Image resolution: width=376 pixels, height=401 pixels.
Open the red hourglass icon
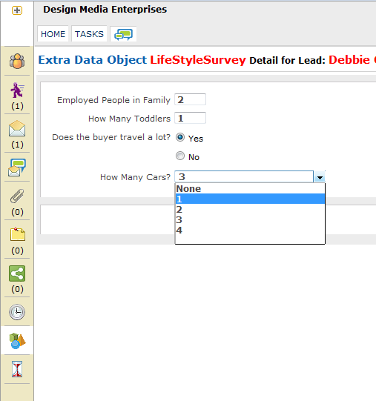[17, 369]
